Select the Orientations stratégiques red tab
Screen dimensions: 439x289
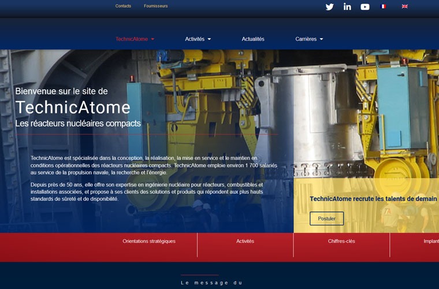click(149, 241)
